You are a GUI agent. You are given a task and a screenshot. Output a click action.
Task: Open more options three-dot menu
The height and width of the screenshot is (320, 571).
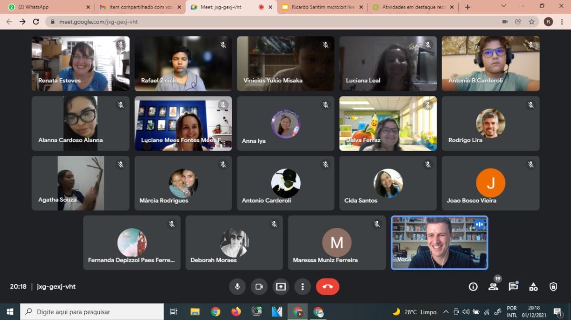pos(303,287)
